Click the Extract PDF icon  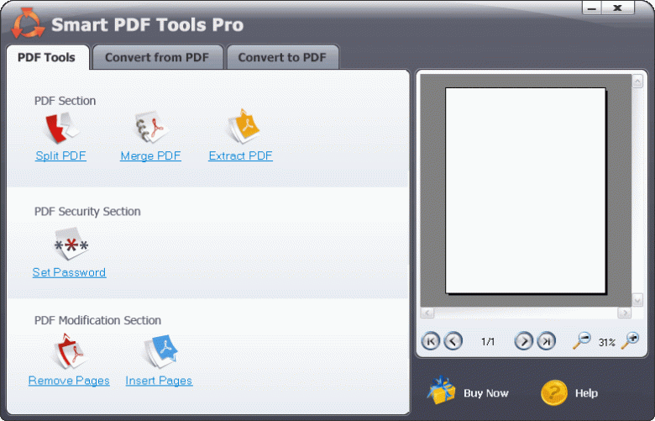(x=243, y=127)
